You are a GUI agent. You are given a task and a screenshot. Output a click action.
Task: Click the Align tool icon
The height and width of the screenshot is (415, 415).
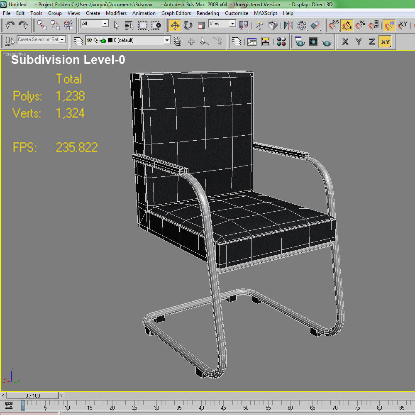pos(315,25)
